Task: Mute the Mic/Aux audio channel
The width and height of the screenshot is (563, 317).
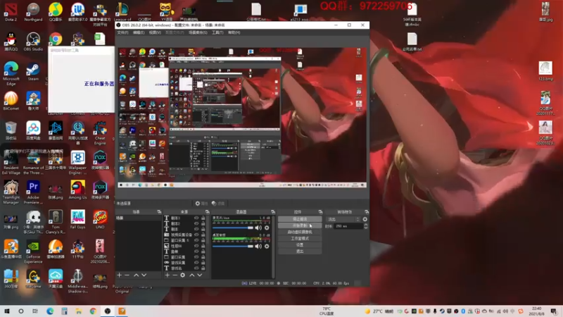Action: click(x=258, y=228)
